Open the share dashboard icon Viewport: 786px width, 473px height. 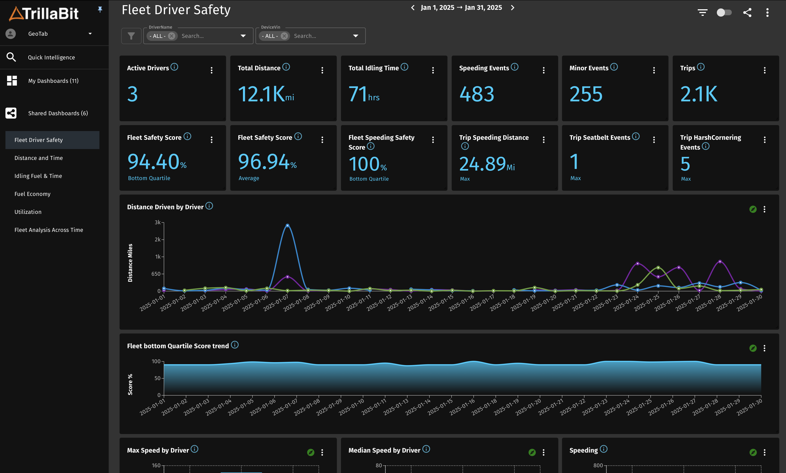[x=747, y=13]
